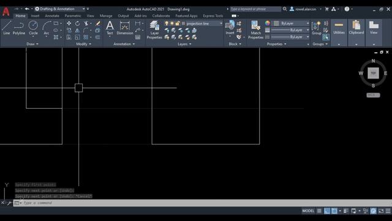This screenshot has width=392, height=221.
Task: Expand the Modify panel
Action: (83, 44)
